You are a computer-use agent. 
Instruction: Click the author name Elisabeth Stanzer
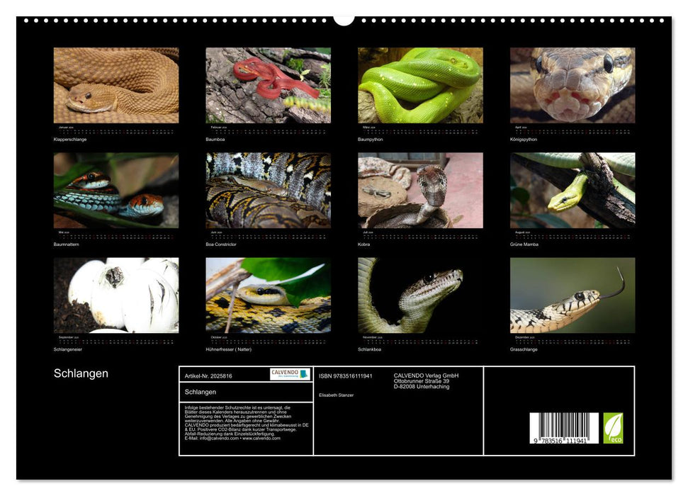point(336,395)
